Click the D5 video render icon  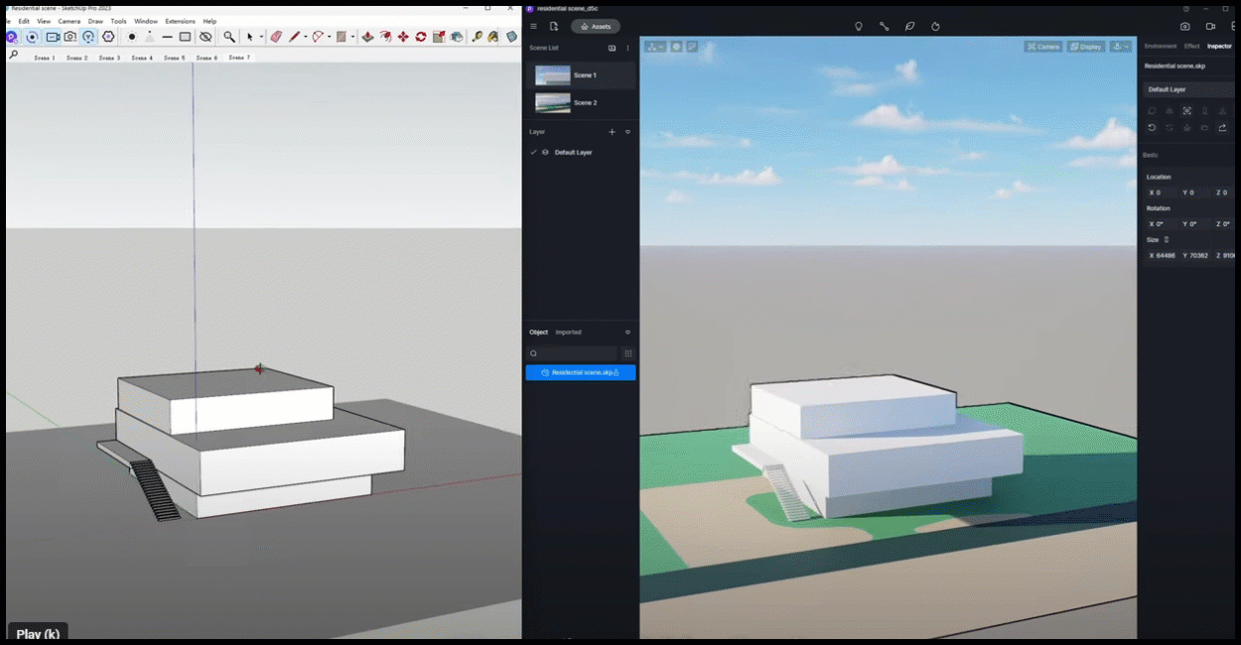1210,27
